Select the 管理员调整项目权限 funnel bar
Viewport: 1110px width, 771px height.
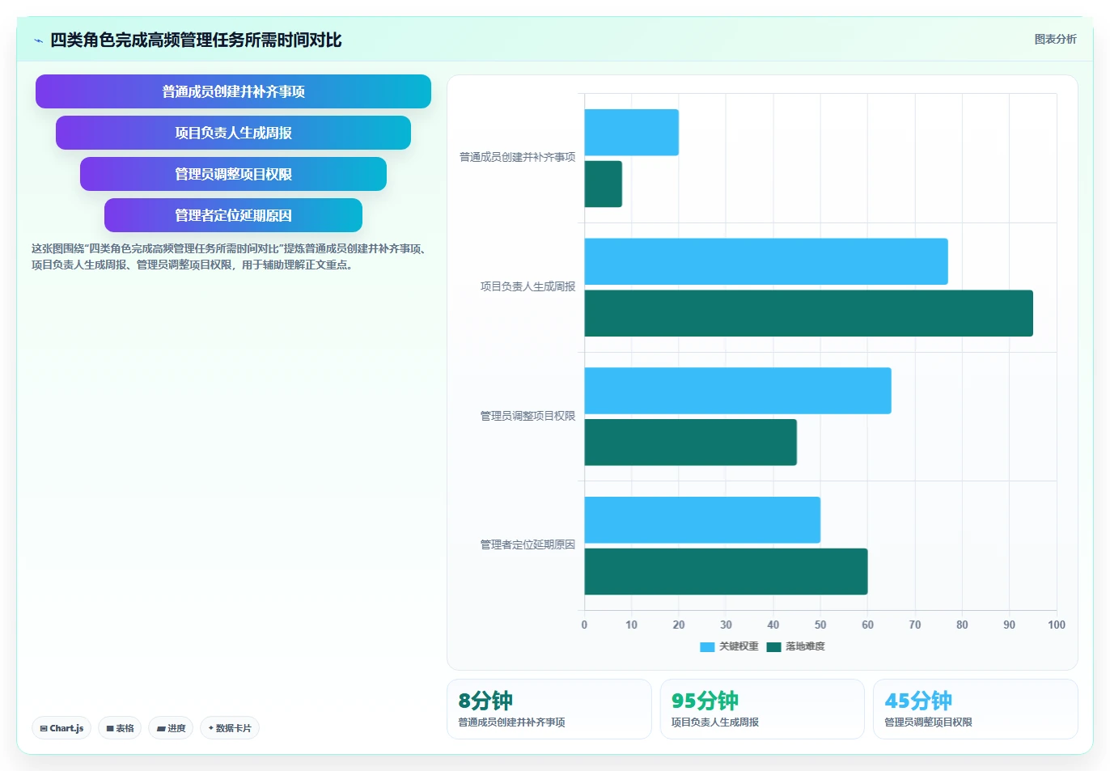(233, 174)
